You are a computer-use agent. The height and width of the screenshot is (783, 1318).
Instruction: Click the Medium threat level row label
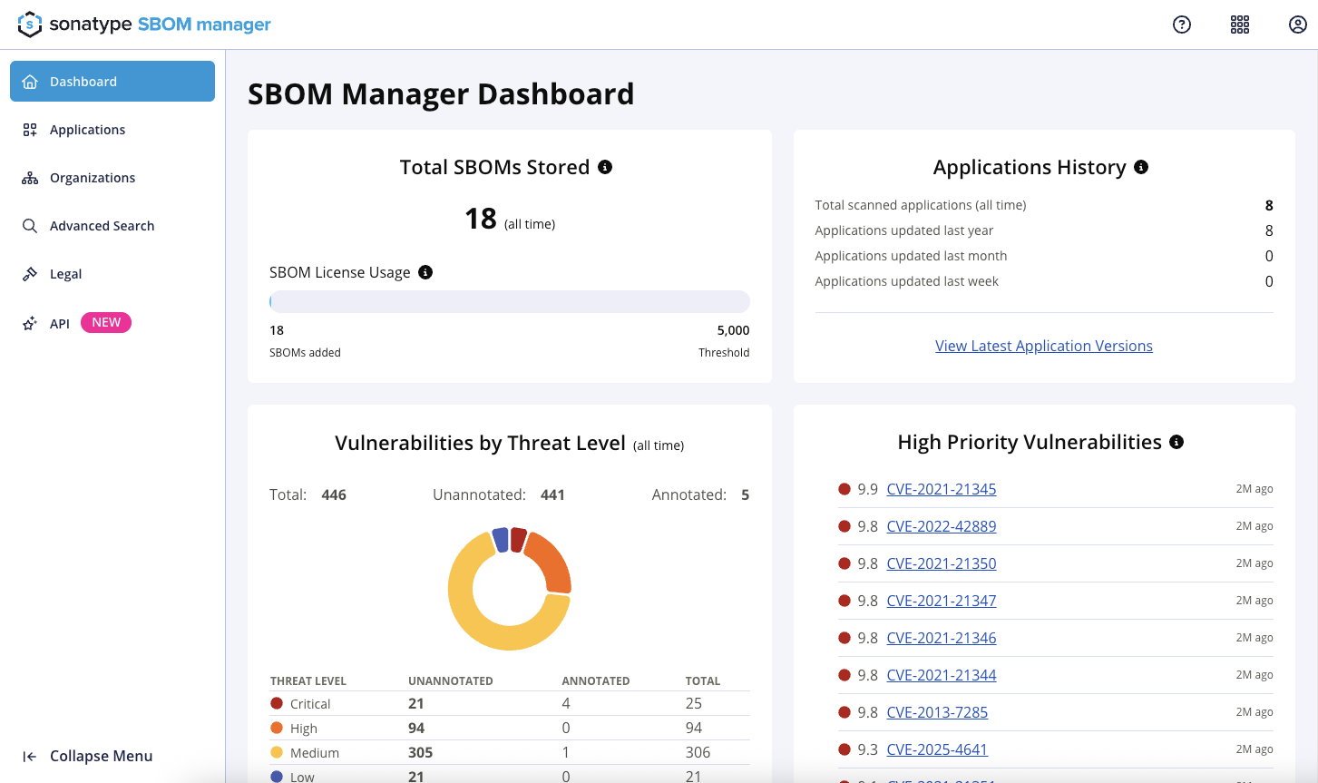315,753
